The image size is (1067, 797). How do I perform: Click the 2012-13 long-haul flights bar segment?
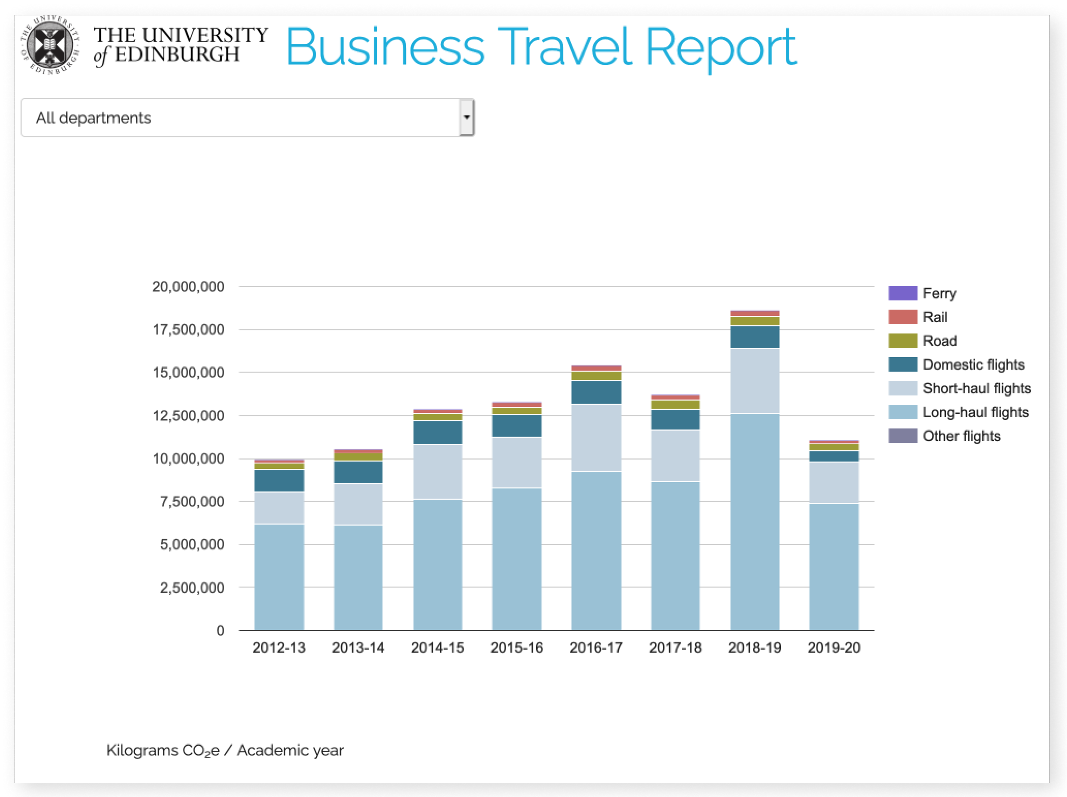point(279,576)
